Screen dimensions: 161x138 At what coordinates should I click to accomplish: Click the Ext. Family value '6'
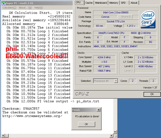[x=98, y=42]
